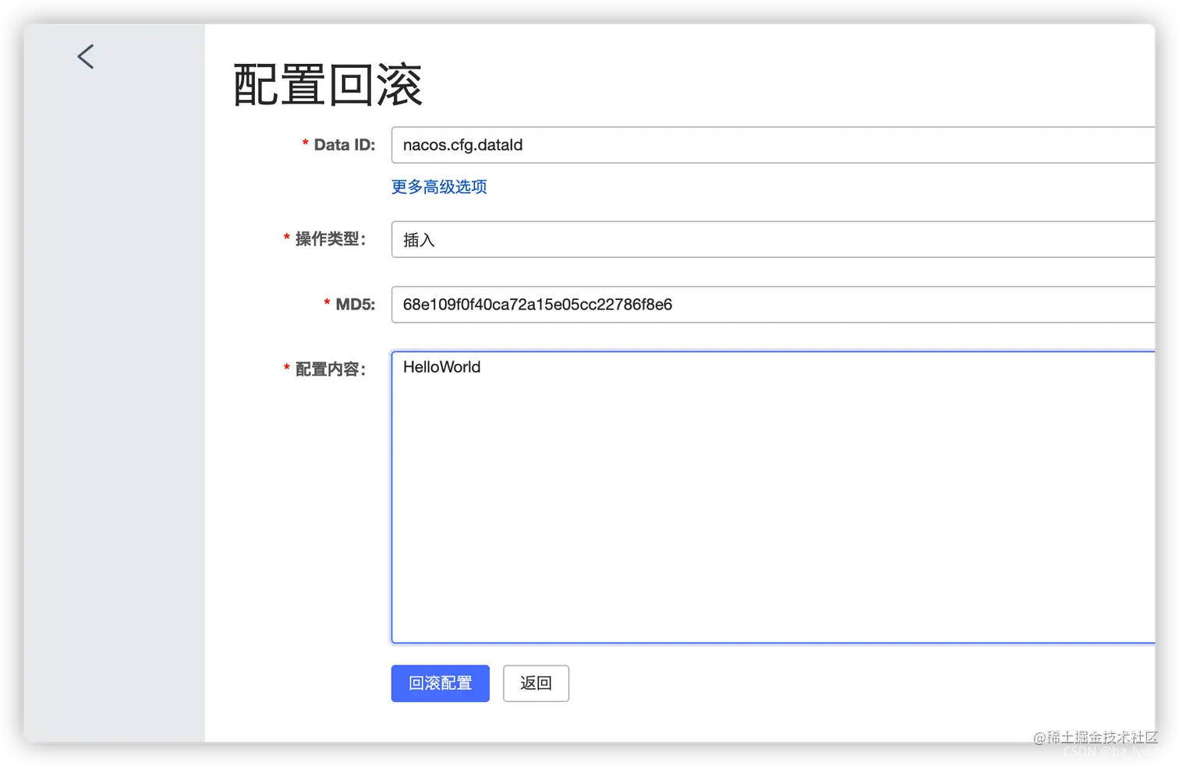Click the 插入 operation type value
The image size is (1179, 766).
(419, 239)
